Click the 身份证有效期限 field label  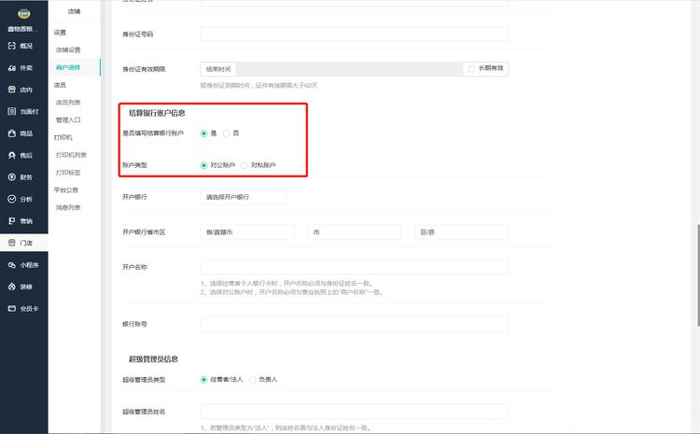click(144, 69)
